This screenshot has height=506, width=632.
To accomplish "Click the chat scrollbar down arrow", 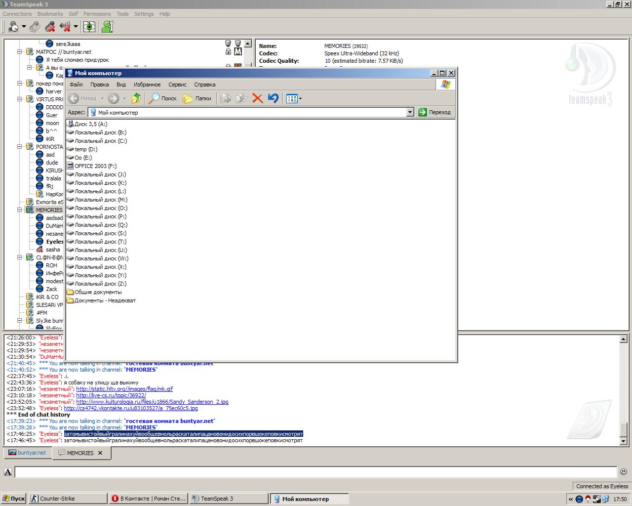I will 624,441.
